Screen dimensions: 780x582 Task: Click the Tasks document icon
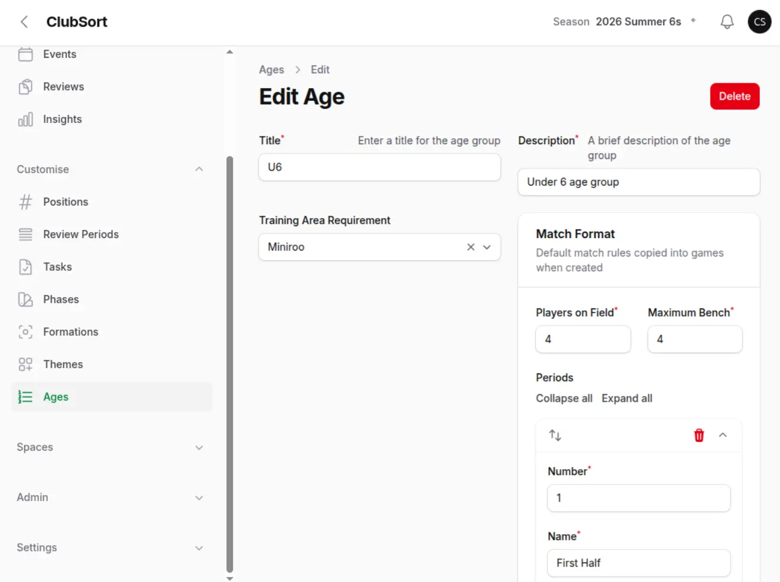coord(25,267)
